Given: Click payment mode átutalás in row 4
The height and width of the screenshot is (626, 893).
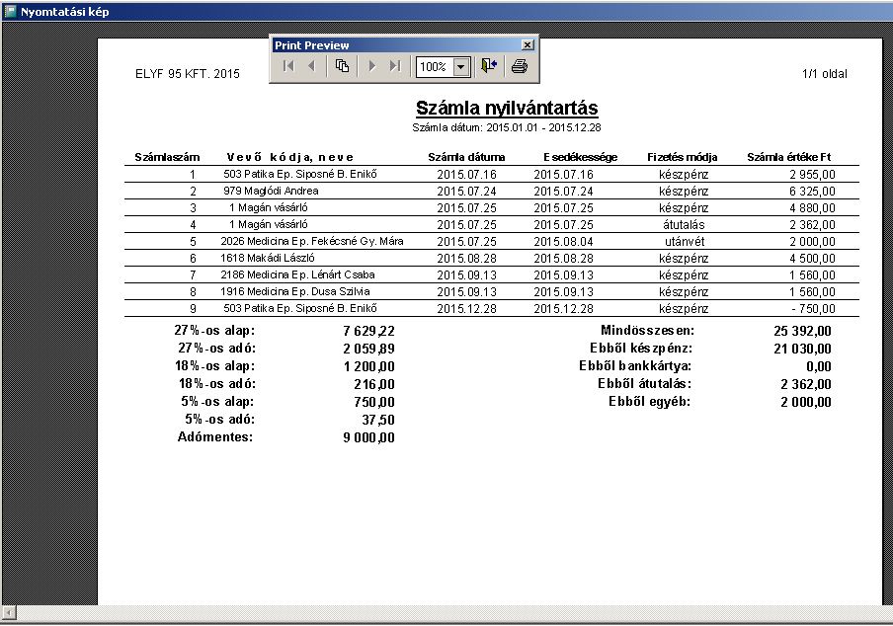Looking at the screenshot, I should click(x=684, y=225).
